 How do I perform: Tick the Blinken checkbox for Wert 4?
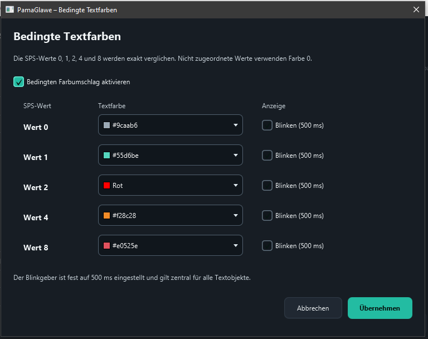pyautogui.click(x=267, y=216)
